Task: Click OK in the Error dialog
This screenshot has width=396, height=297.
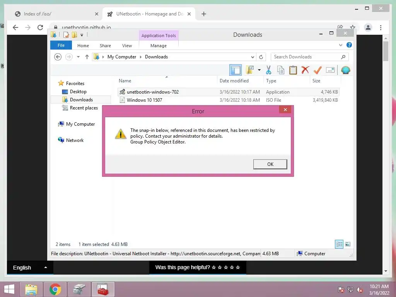Action: click(x=270, y=164)
